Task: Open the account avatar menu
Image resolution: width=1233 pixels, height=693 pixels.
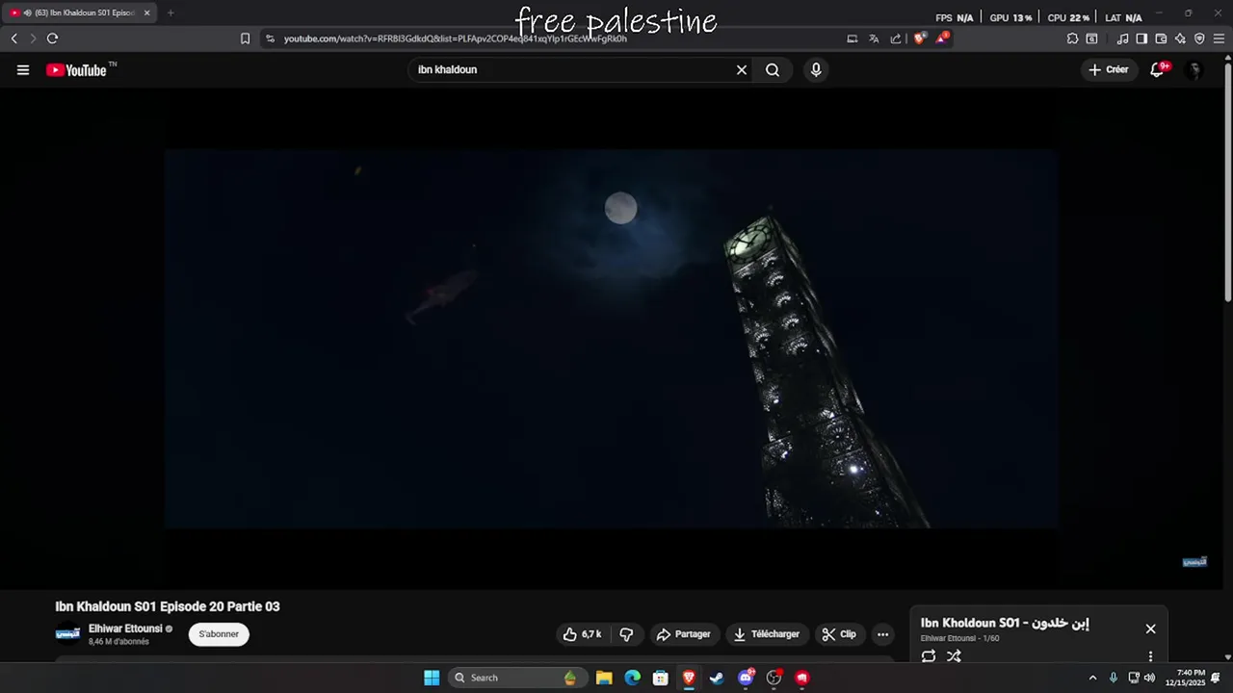Action: tap(1194, 69)
